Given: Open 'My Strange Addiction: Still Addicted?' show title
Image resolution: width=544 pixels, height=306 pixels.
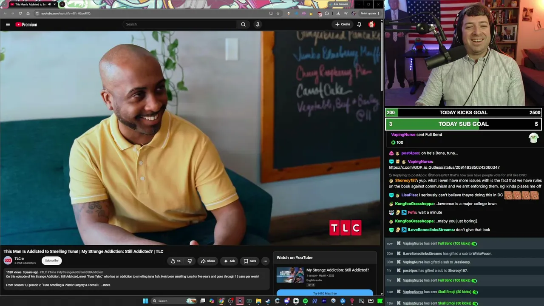Looking at the screenshot, I should pyautogui.click(x=337, y=270).
